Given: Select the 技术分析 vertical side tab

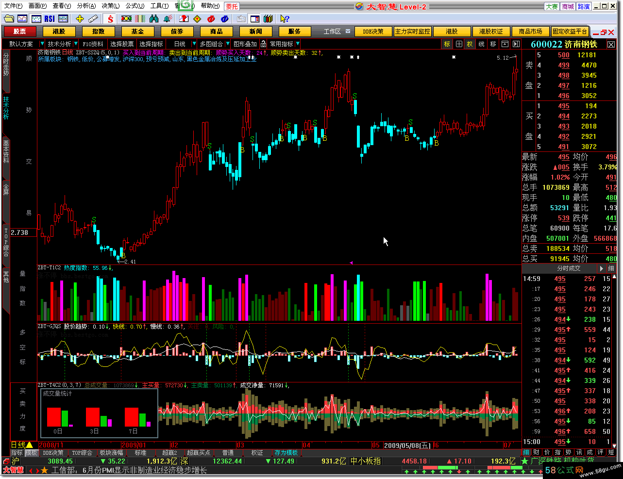Looking at the screenshot, I should pos(6,107).
